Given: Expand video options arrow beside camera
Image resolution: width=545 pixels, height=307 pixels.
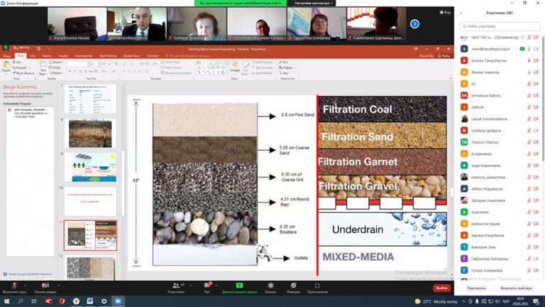Looking at the screenshot, I should (x=60, y=284).
